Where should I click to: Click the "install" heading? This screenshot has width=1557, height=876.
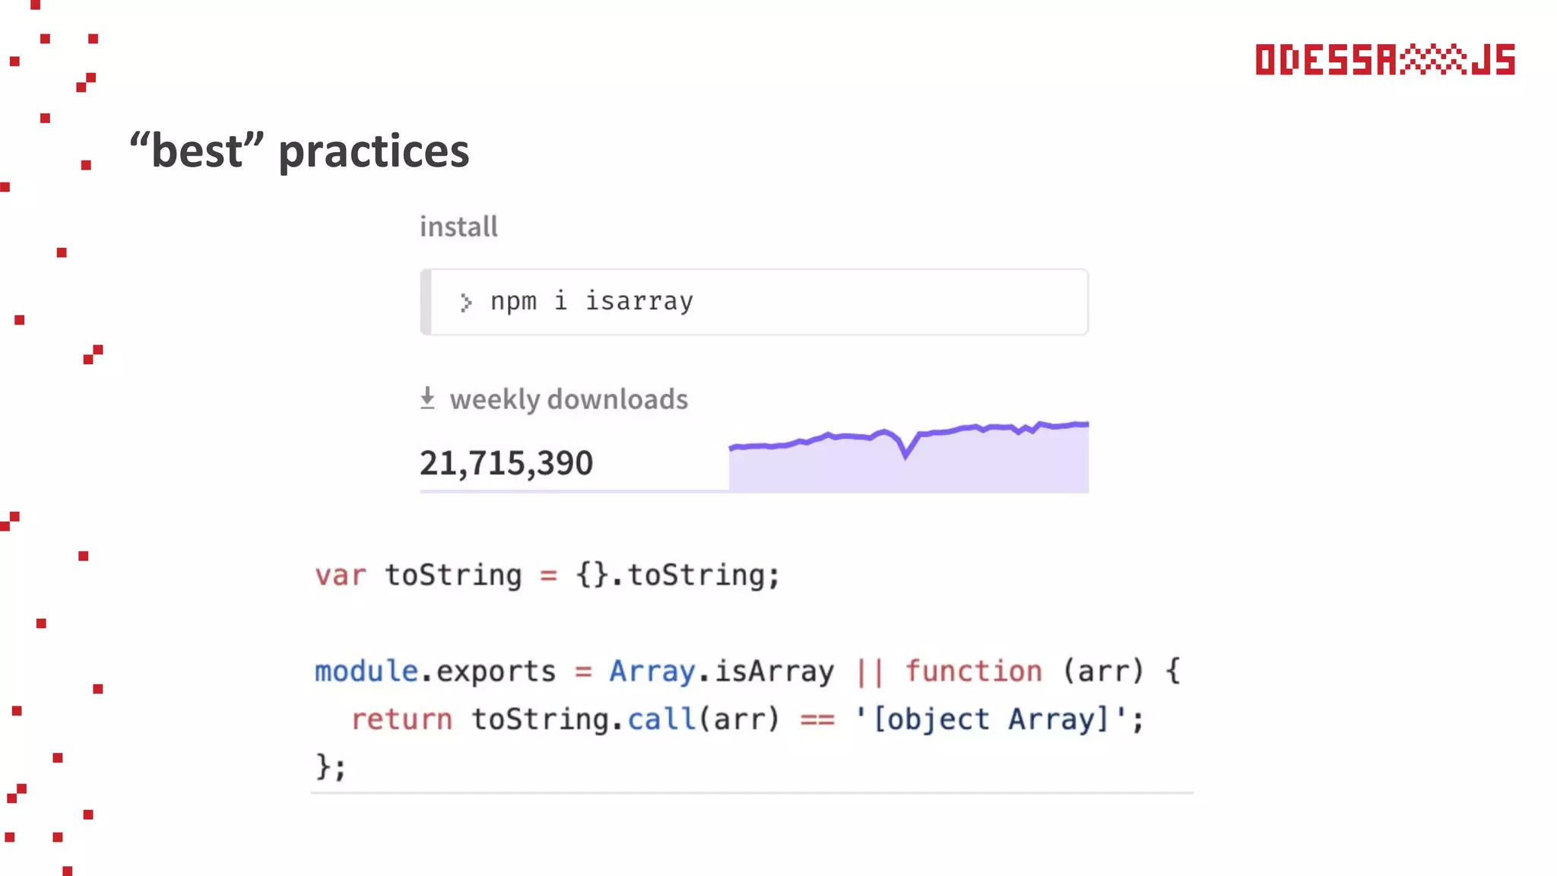(458, 227)
